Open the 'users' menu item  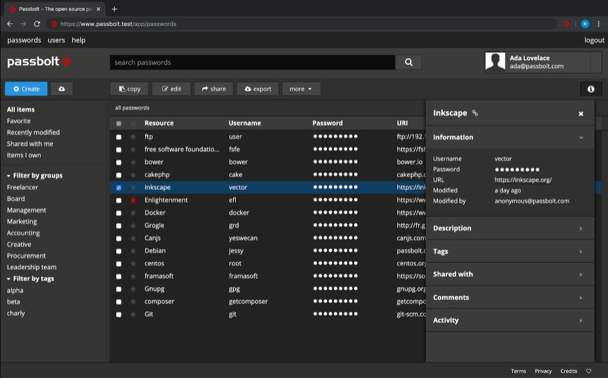pyautogui.click(x=56, y=40)
